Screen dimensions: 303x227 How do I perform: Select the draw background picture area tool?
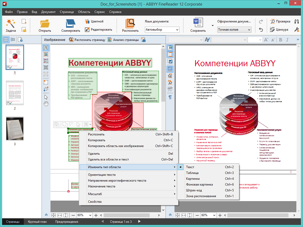[46, 61]
